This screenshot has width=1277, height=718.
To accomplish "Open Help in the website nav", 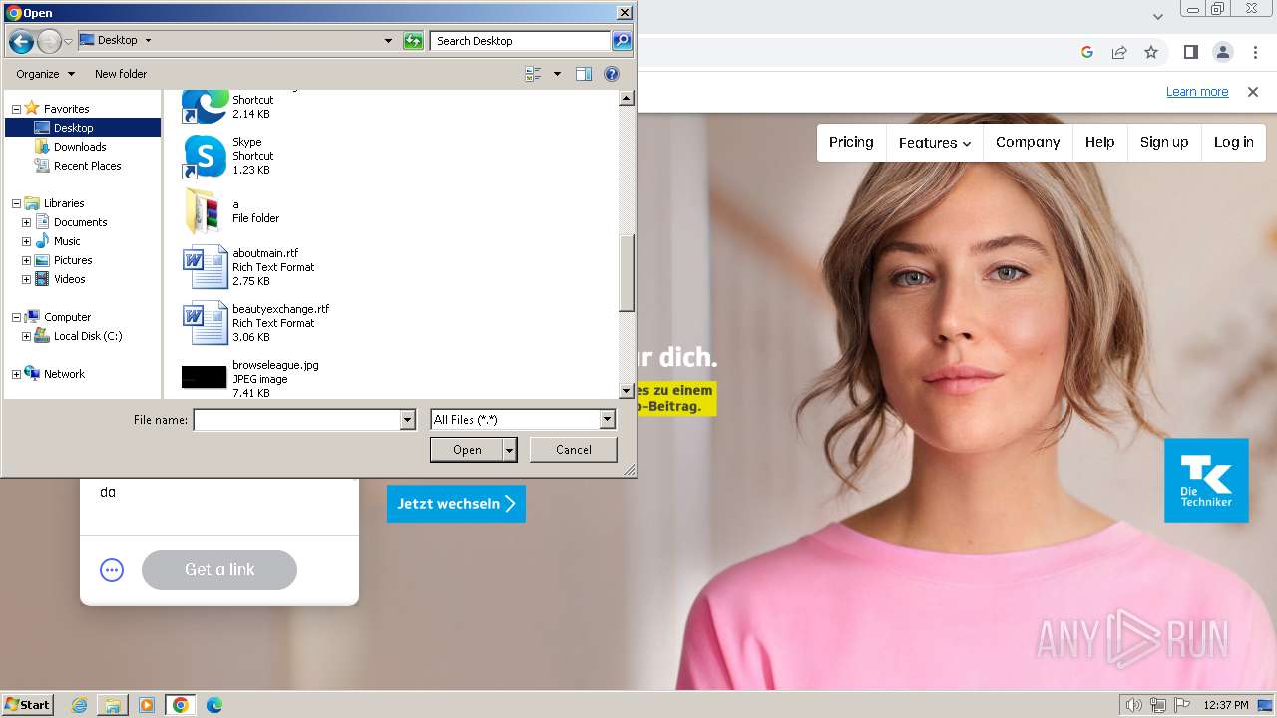I will (1100, 142).
